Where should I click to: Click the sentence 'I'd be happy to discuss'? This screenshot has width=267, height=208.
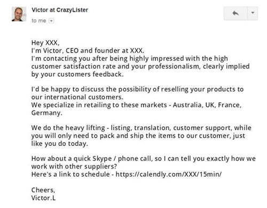point(137,89)
